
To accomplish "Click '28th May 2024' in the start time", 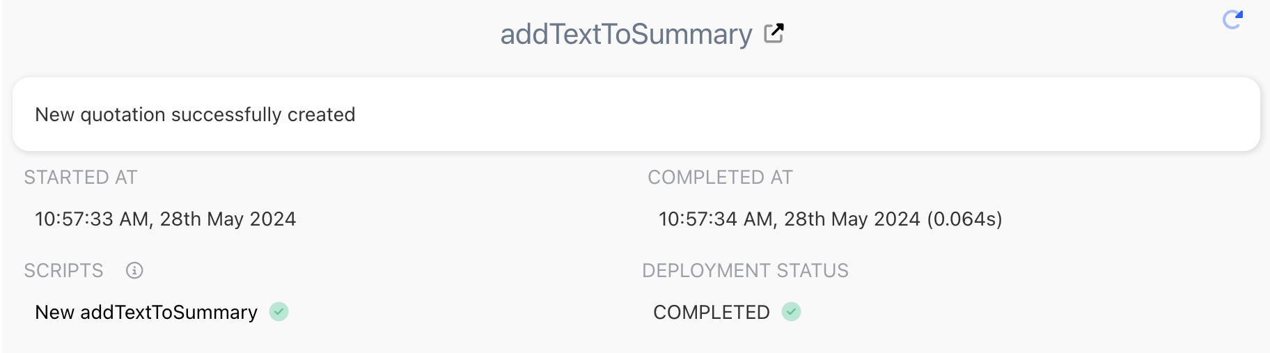I will point(228,219).
